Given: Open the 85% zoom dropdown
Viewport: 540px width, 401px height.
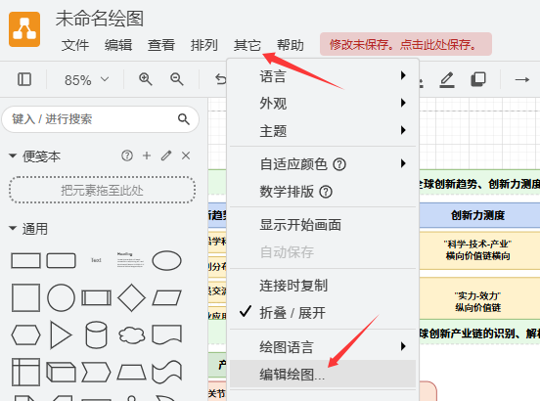Looking at the screenshot, I should (x=86, y=80).
